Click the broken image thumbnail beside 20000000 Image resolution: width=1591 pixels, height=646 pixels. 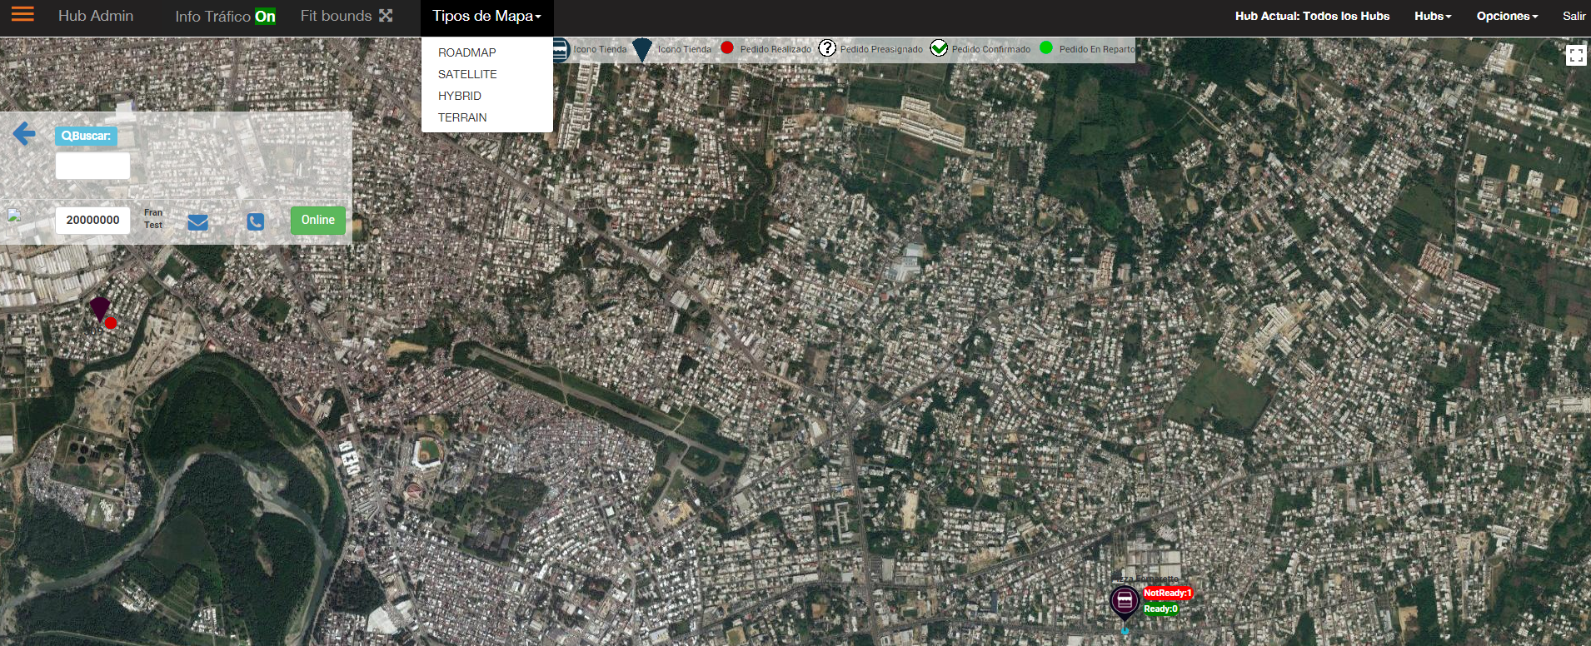[x=14, y=216]
